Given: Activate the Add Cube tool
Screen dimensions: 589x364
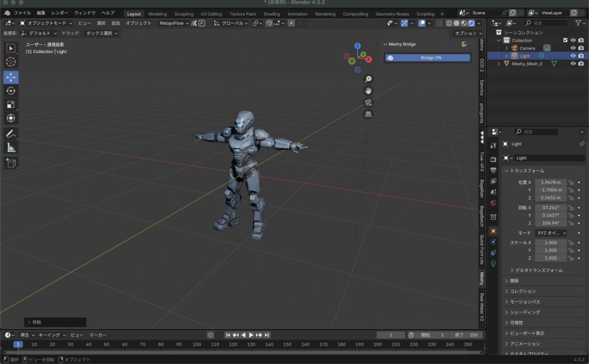Looking at the screenshot, I should coord(11,163).
